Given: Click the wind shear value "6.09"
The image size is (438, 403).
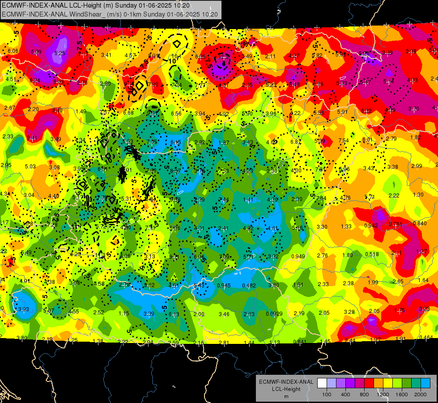Looking at the screenshot, I should [36, 52].
